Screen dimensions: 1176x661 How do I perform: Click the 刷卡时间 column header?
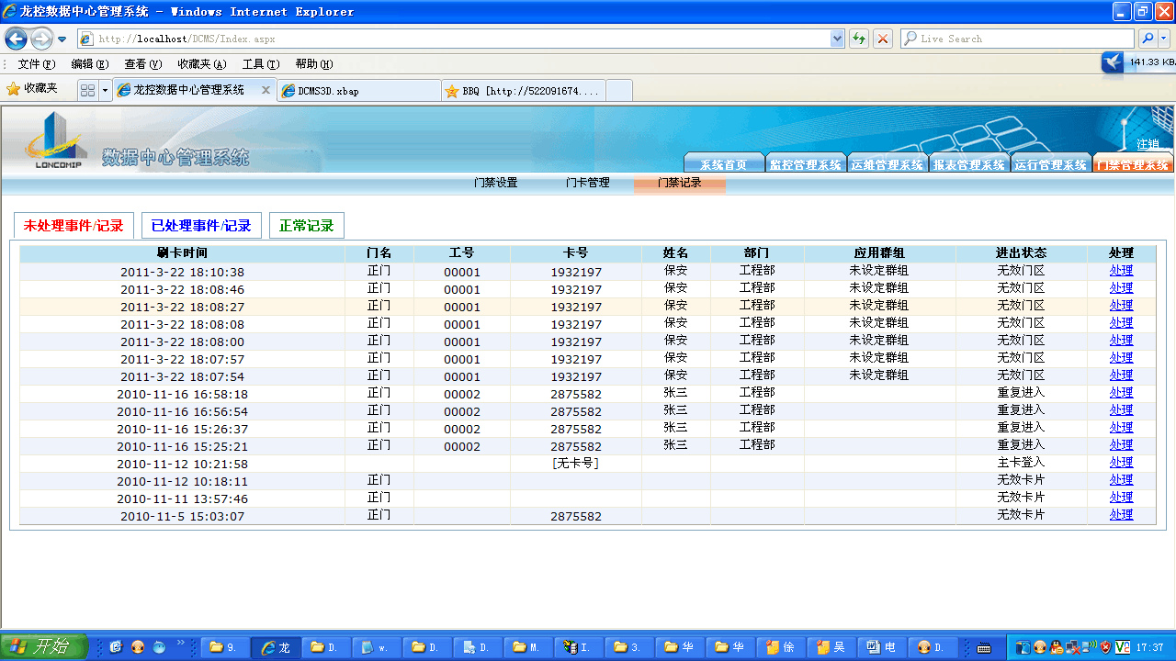182,253
